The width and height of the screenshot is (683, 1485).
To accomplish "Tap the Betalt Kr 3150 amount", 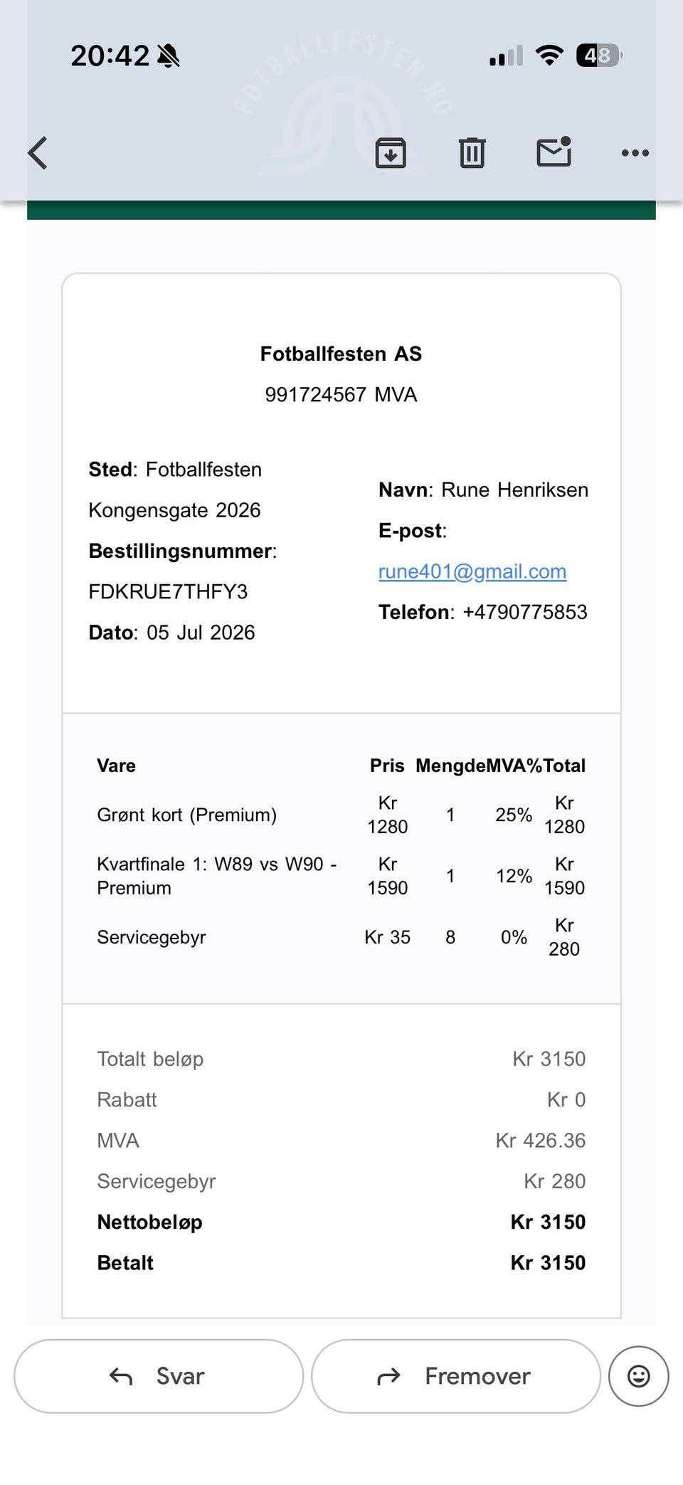I will click(x=548, y=1262).
